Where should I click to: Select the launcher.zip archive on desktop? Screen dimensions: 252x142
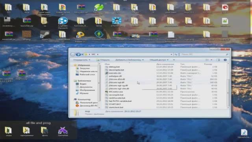click(27, 22)
